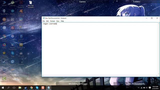
Task: Select the Mozilla Thunderbird desktop icon
Action: 12,46
